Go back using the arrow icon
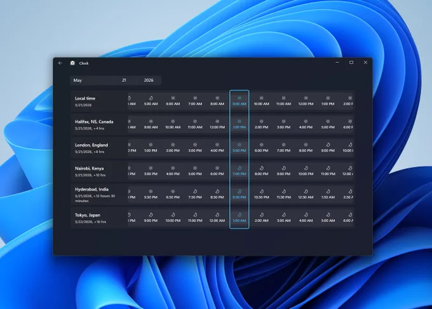The width and height of the screenshot is (432, 309). pos(60,63)
